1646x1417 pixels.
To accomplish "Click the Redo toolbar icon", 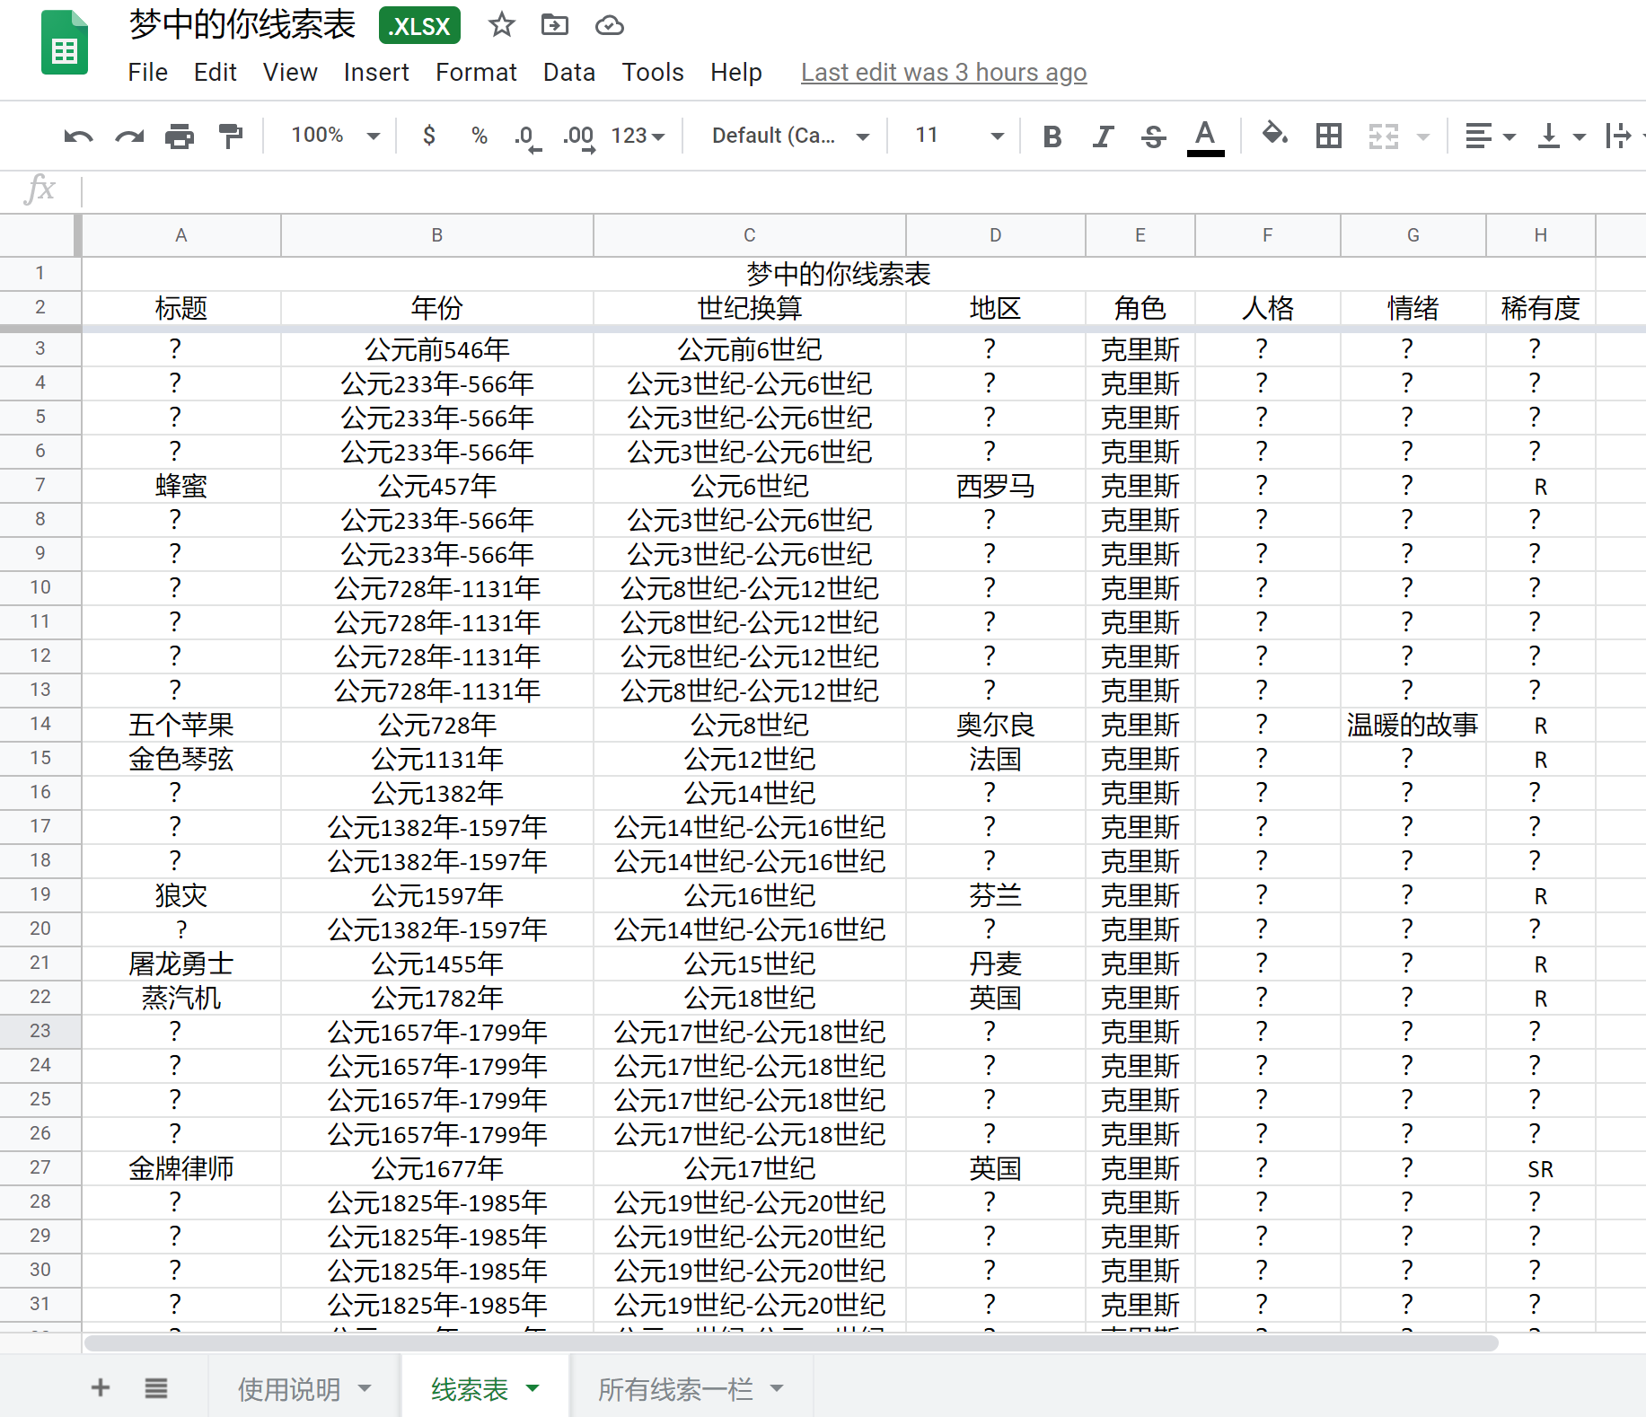I will tap(129, 136).
